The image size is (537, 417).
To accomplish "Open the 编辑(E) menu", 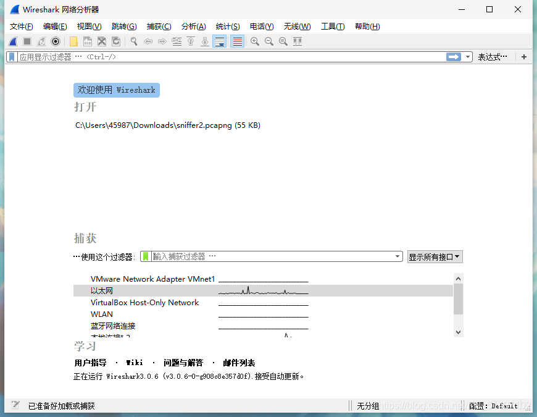I will coord(55,27).
